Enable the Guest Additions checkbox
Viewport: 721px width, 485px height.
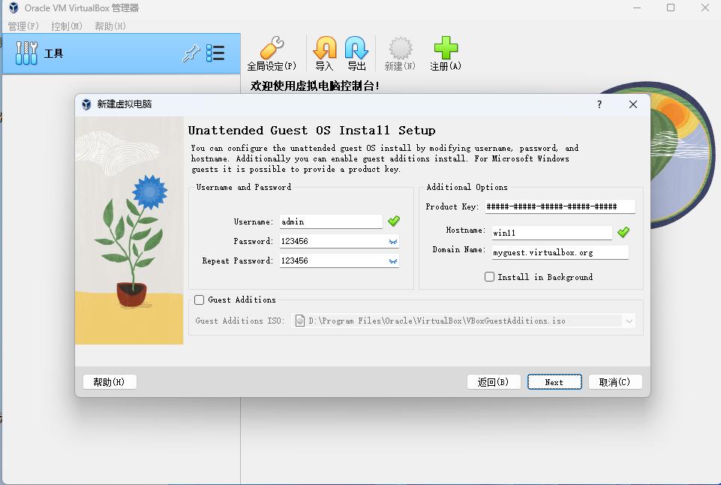[199, 300]
